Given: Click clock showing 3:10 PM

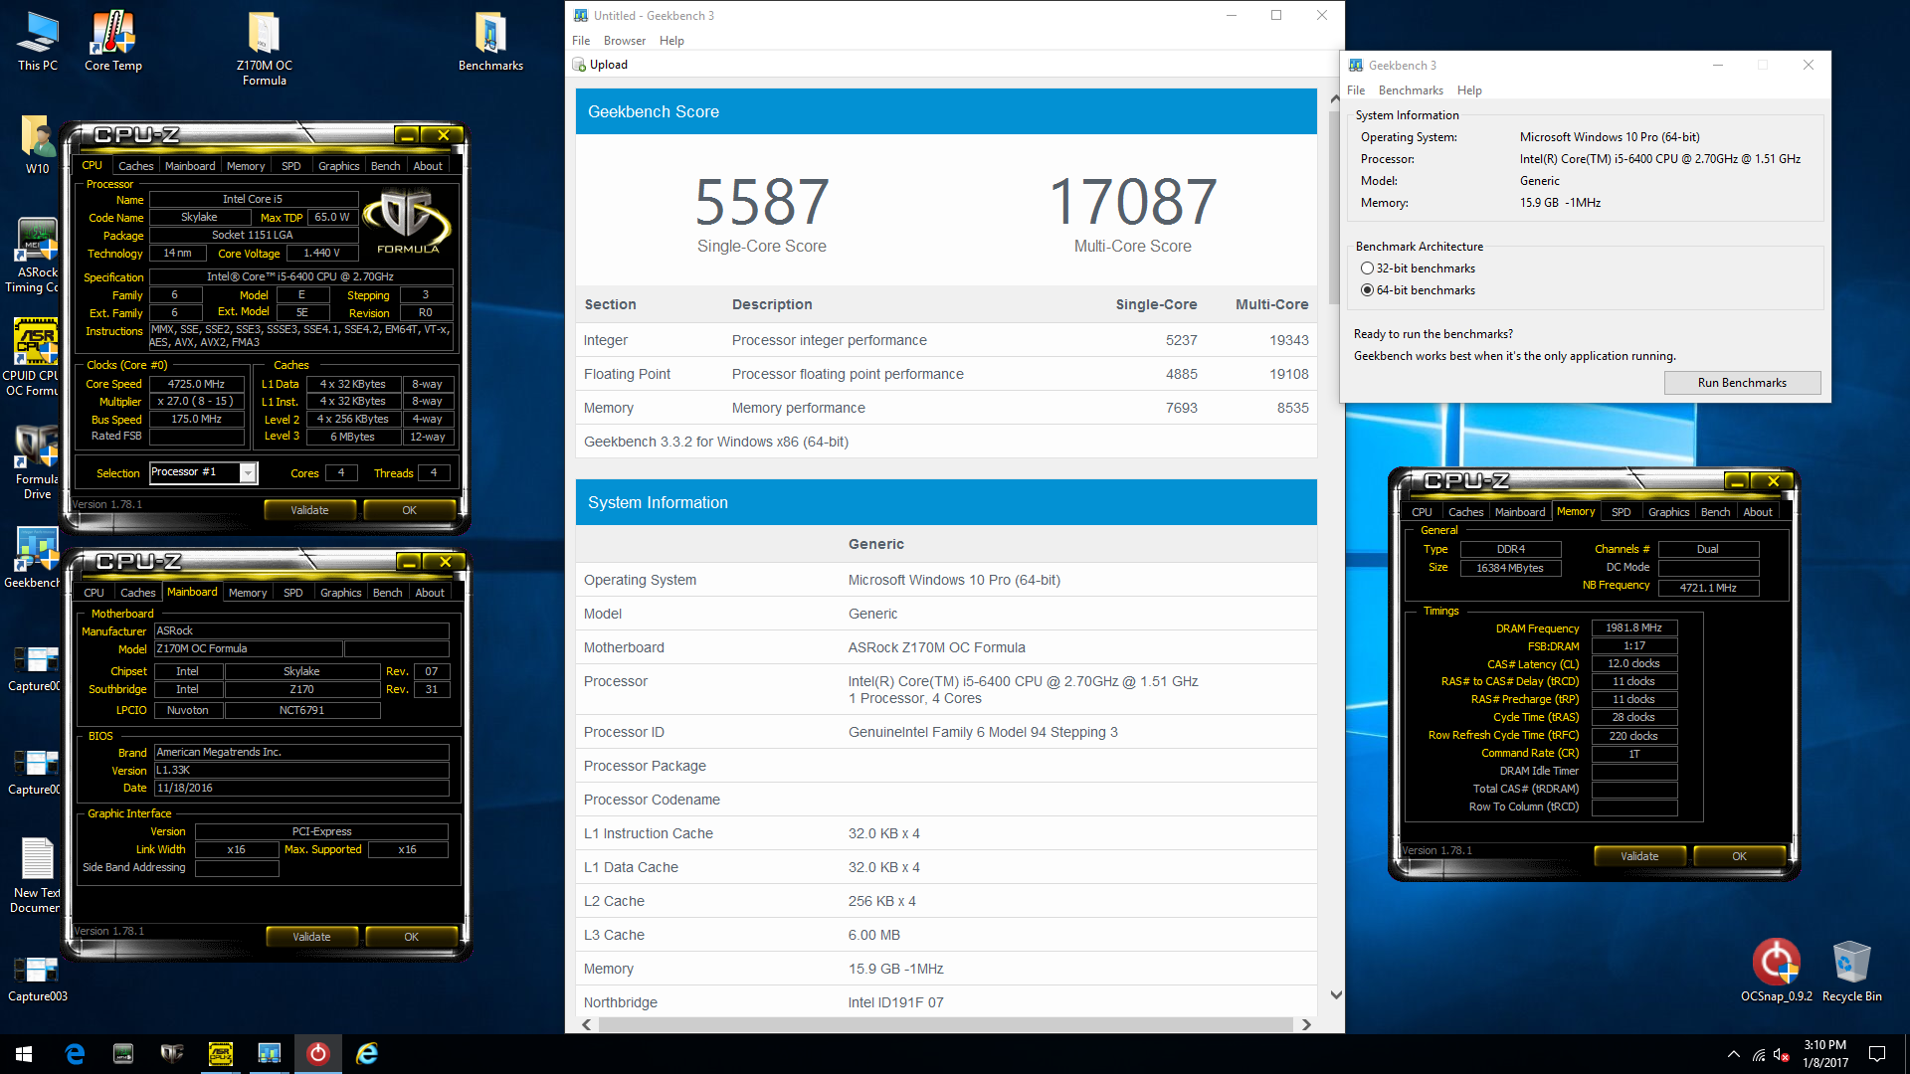Looking at the screenshot, I should coord(1824,1045).
